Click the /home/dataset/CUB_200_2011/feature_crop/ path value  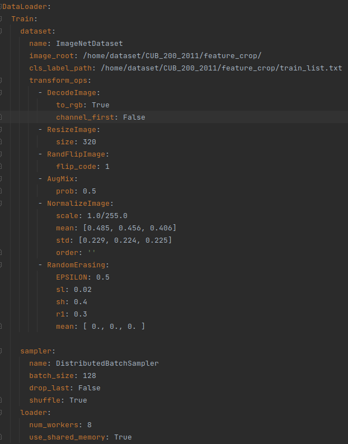tap(172, 56)
